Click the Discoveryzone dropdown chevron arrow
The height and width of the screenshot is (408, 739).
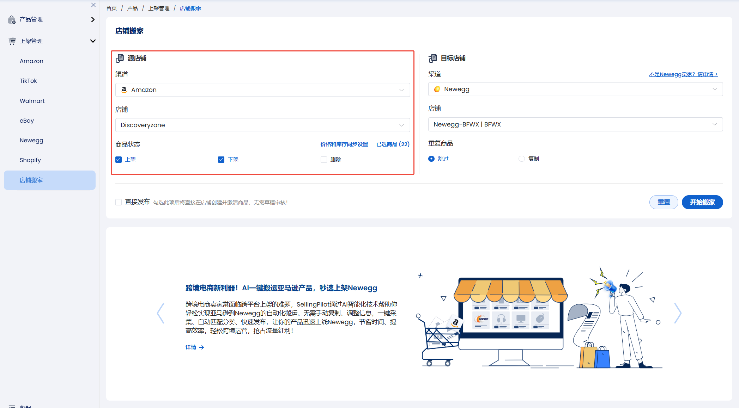401,125
